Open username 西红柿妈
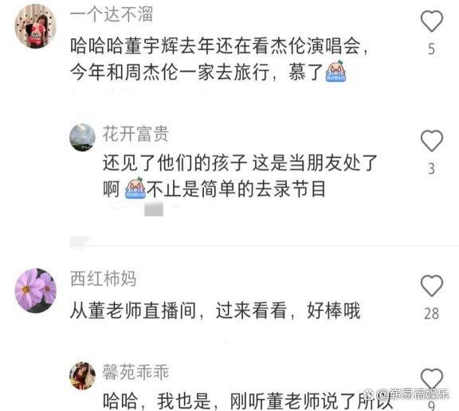The width and height of the screenshot is (459, 411). (x=104, y=278)
